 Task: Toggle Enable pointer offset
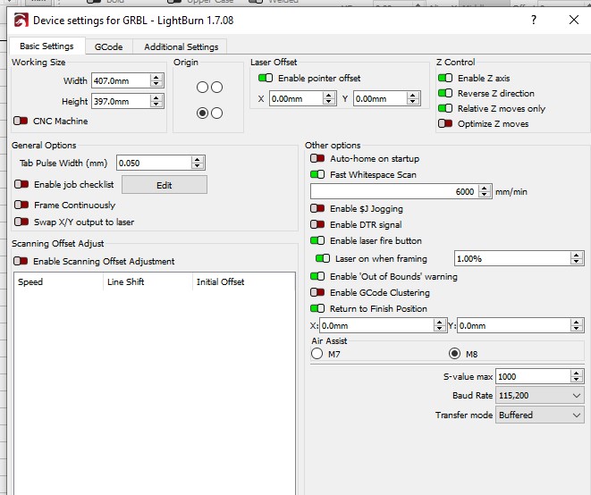click(x=266, y=78)
